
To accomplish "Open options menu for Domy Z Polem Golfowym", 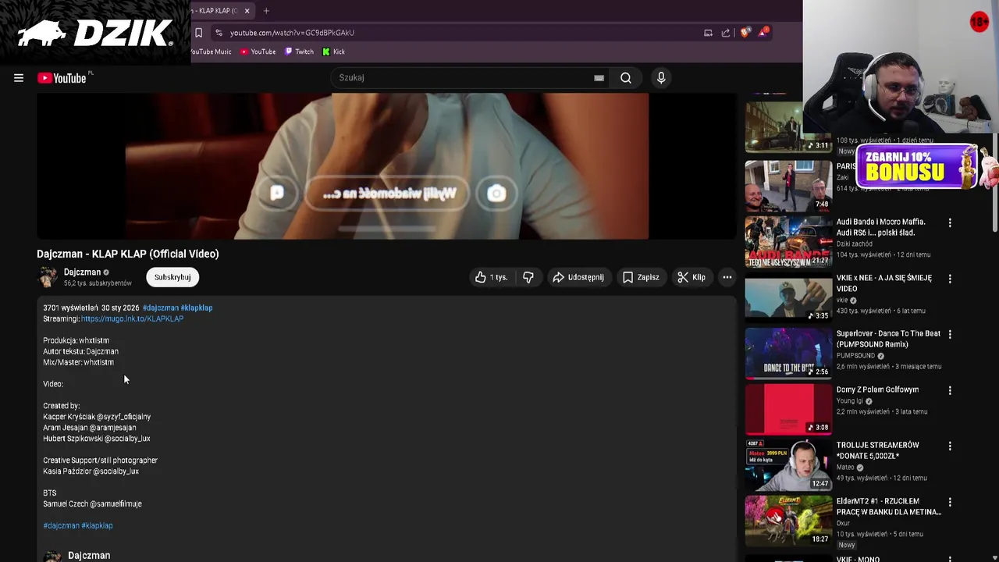I will [x=950, y=390].
